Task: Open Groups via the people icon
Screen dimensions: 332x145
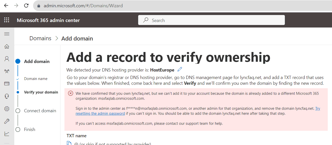Action: click(x=7, y=71)
